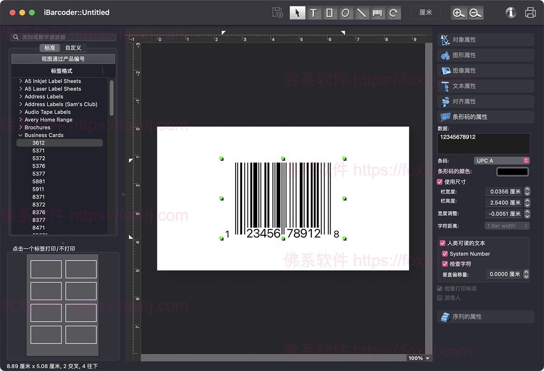Screen dimensions: 544x371
Task: Open the UPC A barcode type dropdown
Action: coord(502,160)
